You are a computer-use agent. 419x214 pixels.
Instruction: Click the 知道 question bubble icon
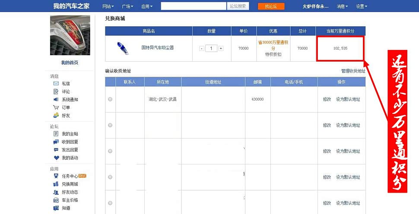tap(56, 208)
